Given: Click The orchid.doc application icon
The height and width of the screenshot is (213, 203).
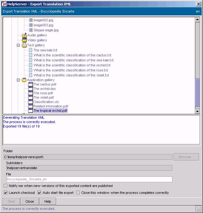Looking at the screenshot, I should [x=31, y=89].
